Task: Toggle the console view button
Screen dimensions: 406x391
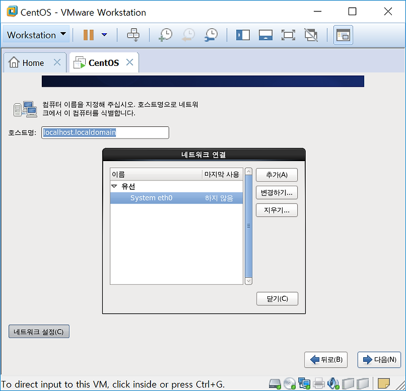Action: pyautogui.click(x=343, y=35)
